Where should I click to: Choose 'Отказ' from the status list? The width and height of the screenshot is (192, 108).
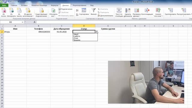point(85,38)
